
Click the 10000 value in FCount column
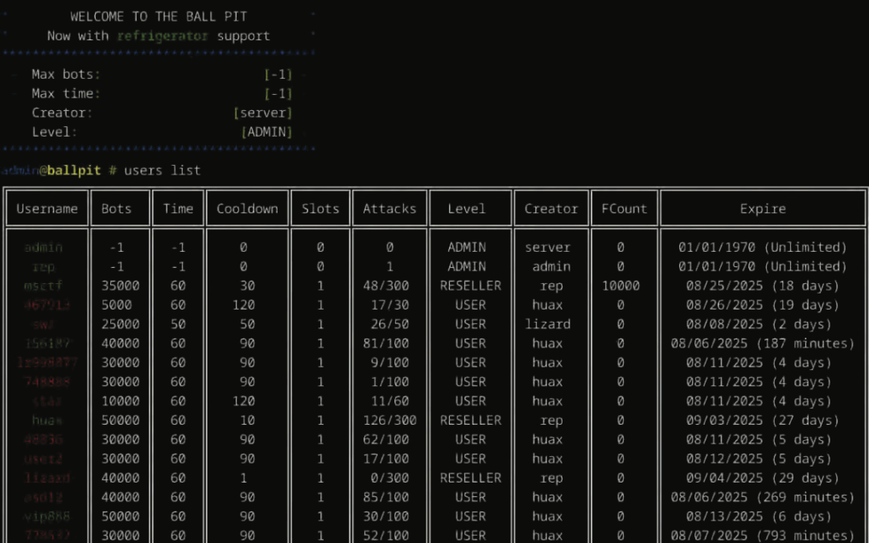point(620,286)
